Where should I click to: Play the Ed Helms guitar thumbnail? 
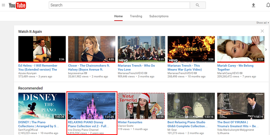click(42, 49)
